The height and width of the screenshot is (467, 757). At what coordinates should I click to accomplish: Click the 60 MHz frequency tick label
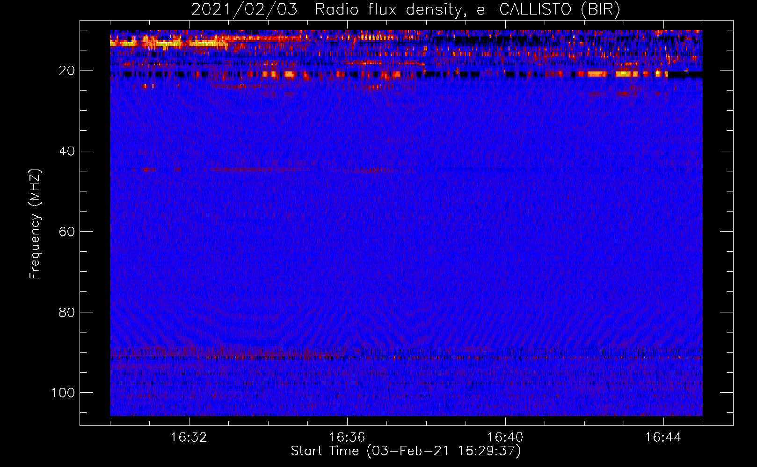[x=67, y=232]
